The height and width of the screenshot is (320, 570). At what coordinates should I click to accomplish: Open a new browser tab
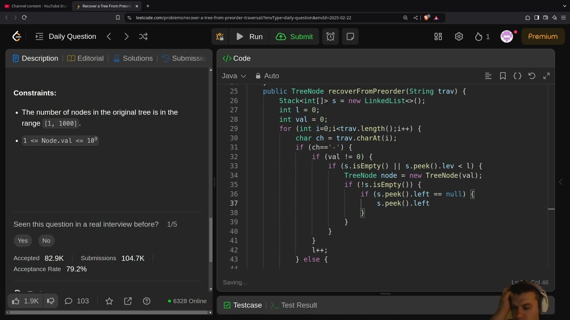[x=147, y=6]
